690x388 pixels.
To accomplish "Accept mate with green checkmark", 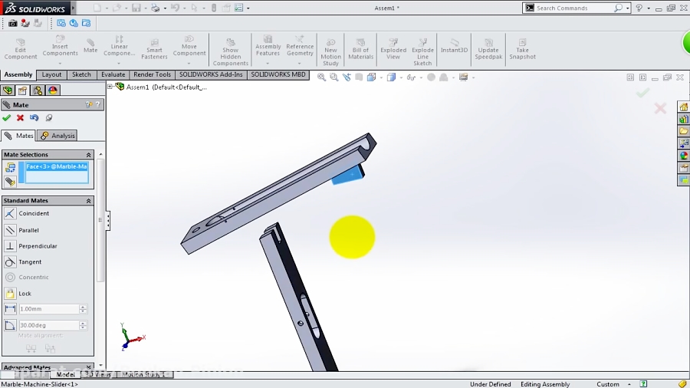I will (x=6, y=118).
